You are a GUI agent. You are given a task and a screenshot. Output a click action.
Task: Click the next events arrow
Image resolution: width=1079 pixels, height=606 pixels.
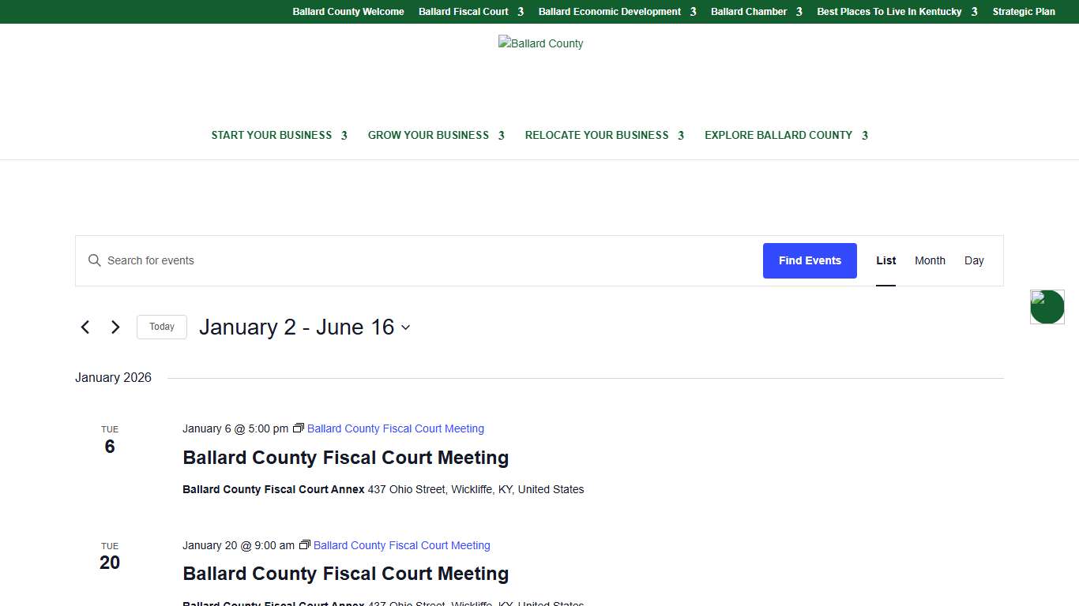115,327
